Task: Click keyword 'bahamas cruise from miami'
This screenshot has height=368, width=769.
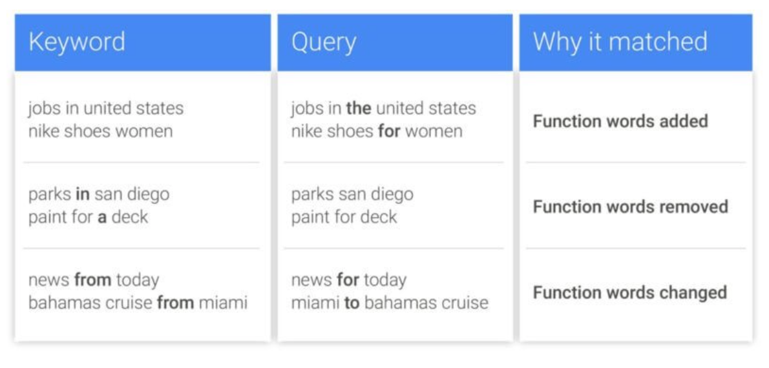Action: coord(138,302)
